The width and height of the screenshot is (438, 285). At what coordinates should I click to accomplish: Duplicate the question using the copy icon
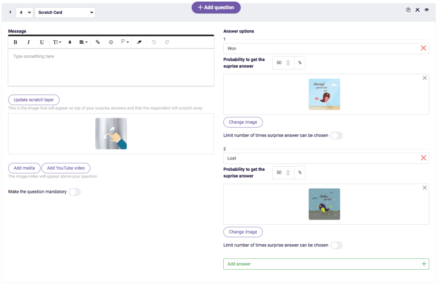pos(408,9)
